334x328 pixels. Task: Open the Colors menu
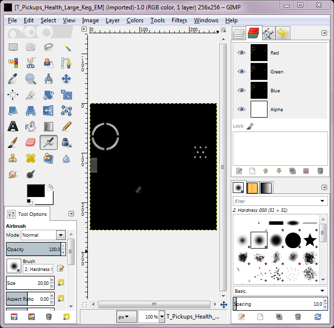pyautogui.click(x=134, y=20)
